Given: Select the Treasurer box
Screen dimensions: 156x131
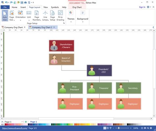Looking at the screenshot, I should click(x=99, y=88).
